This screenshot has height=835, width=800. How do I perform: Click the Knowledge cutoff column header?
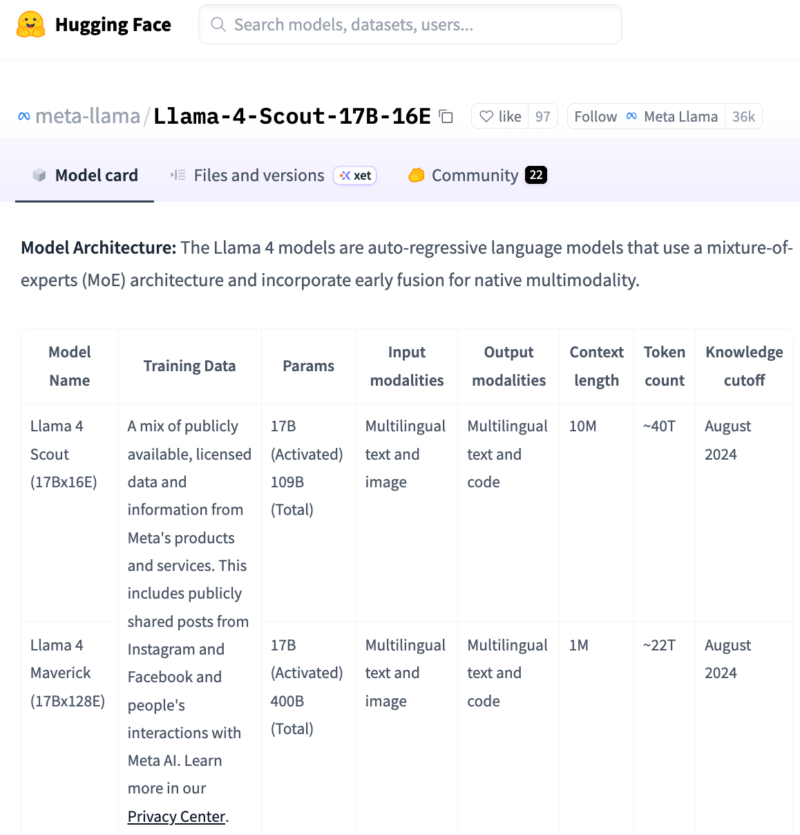[744, 366]
